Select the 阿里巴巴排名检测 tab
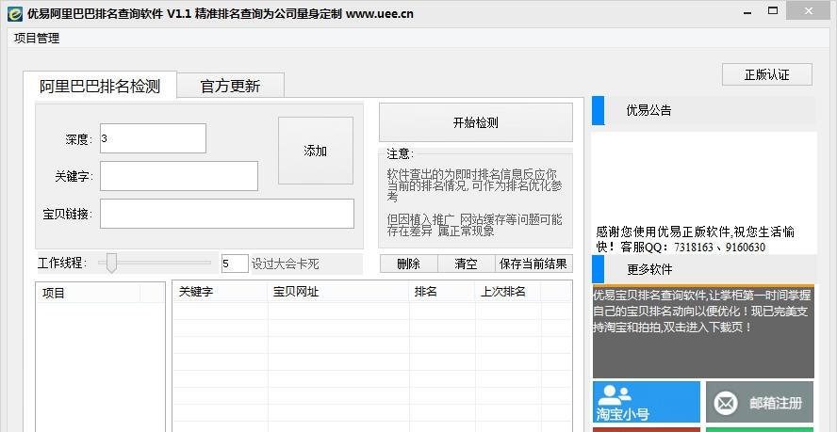This screenshot has width=837, height=432. point(100,86)
